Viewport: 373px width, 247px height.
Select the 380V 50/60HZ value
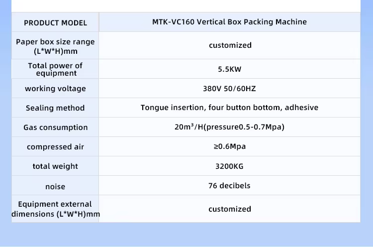tap(230, 89)
